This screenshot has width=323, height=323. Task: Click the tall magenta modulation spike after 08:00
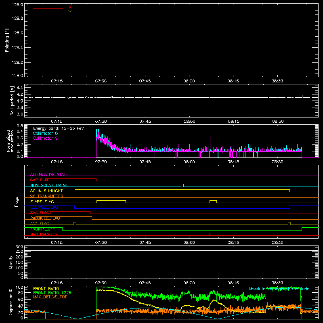coord(210,144)
